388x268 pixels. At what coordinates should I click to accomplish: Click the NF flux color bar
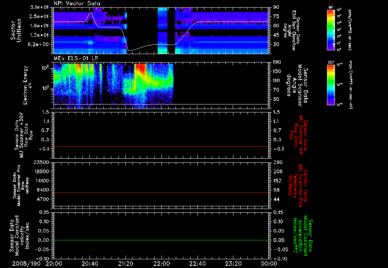click(331, 30)
